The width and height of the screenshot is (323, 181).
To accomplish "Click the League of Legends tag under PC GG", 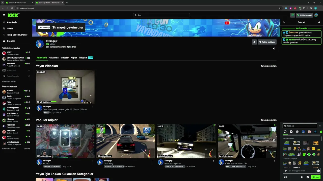I will 52,166.
